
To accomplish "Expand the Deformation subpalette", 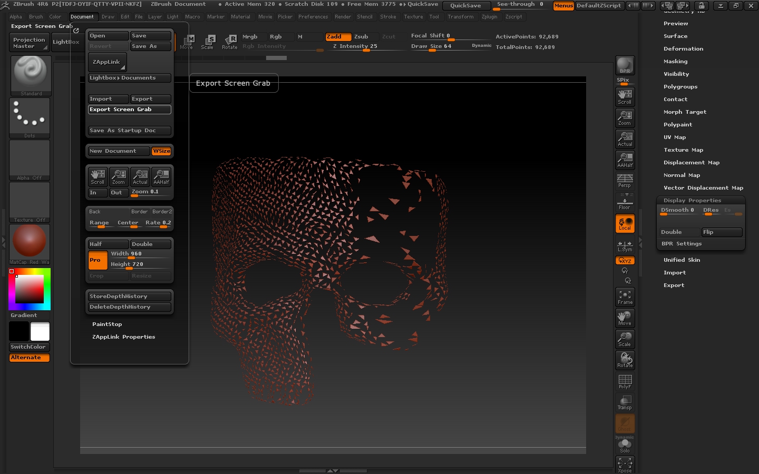I will pyautogui.click(x=683, y=49).
